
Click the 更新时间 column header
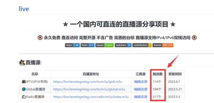175,74
